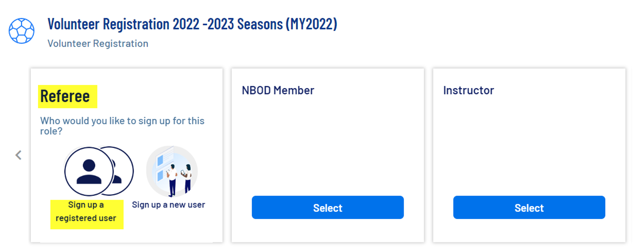Viewport: 637px width, 252px height.
Task: Click the Volunteer Registration 2022-2023 Seasons title
Action: (192, 24)
